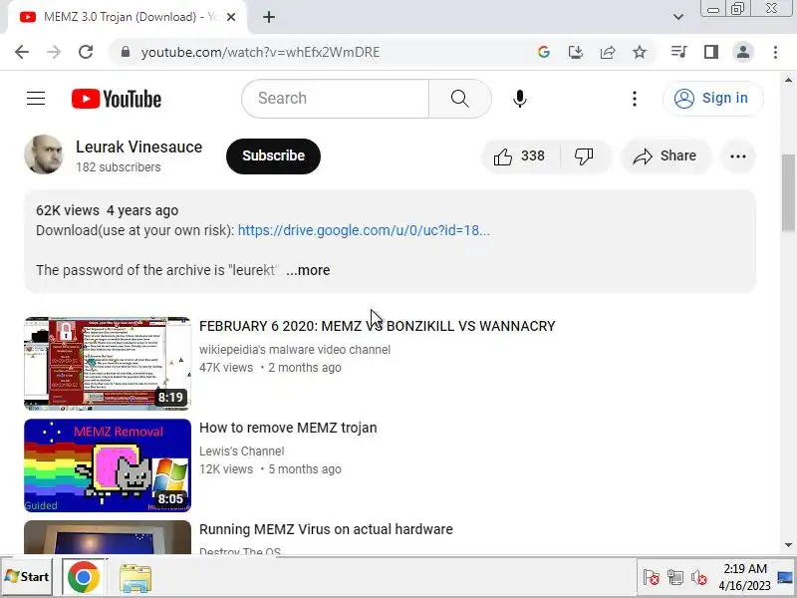
Task: Toggle the browser side panel icon
Action: pos(711,52)
